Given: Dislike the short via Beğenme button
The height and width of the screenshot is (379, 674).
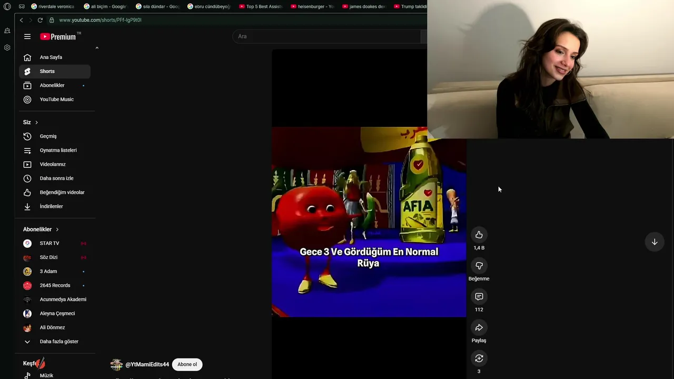Looking at the screenshot, I should (x=479, y=266).
